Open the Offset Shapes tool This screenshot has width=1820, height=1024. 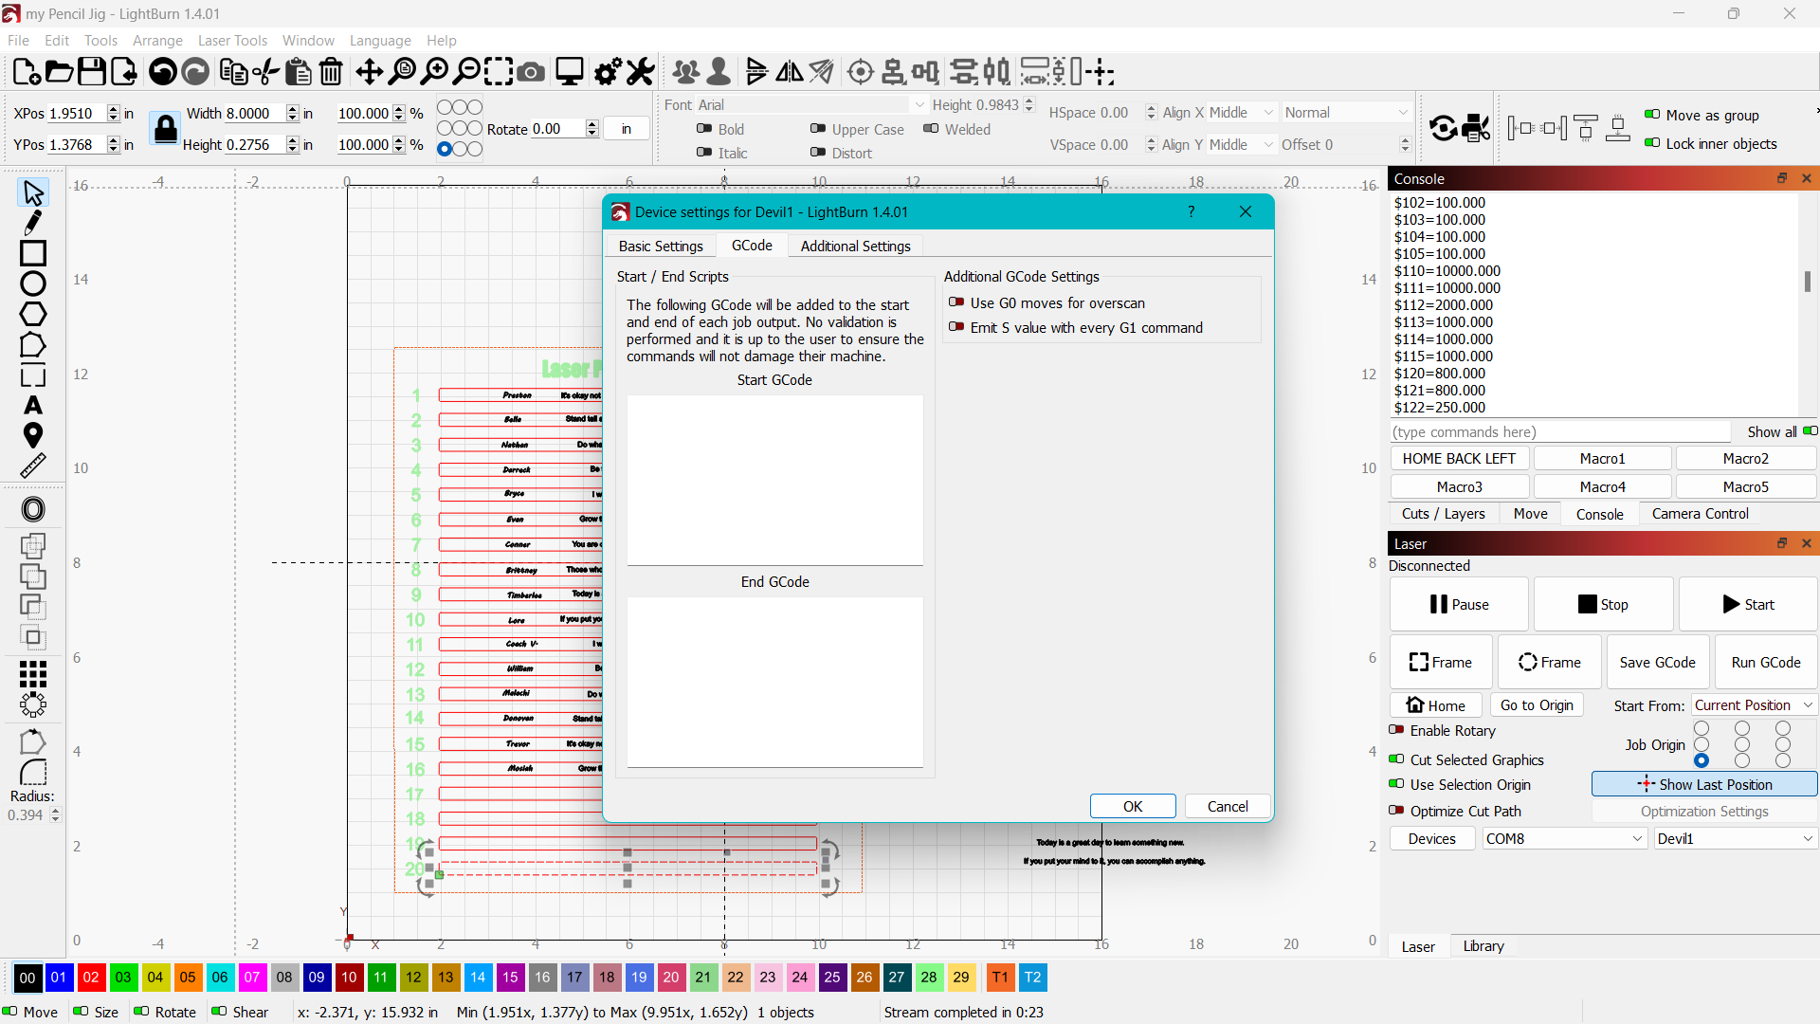(33, 509)
